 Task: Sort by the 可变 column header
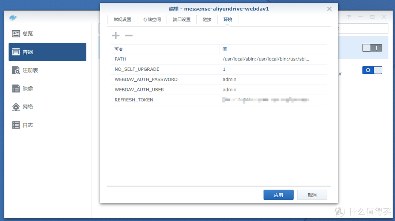[x=165, y=49]
